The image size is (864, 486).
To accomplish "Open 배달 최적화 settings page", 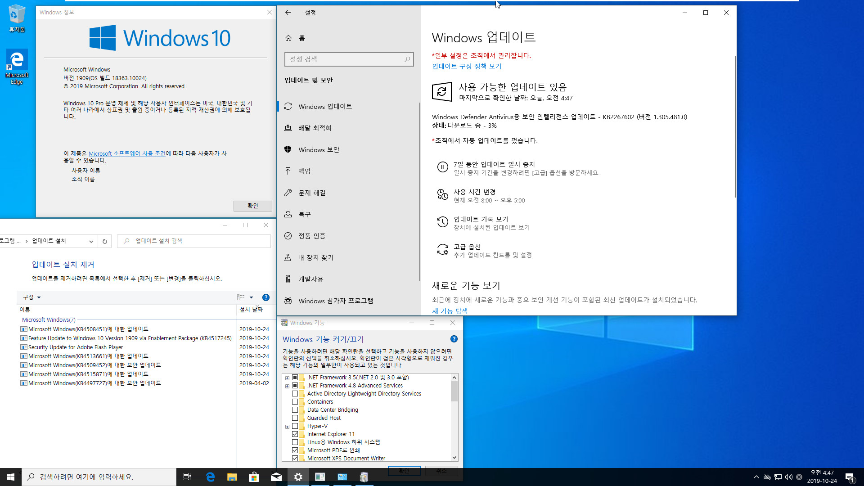I will point(349,128).
